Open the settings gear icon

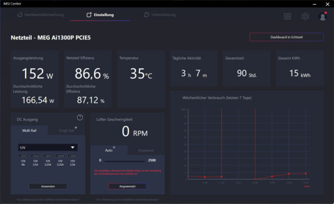[305, 16]
